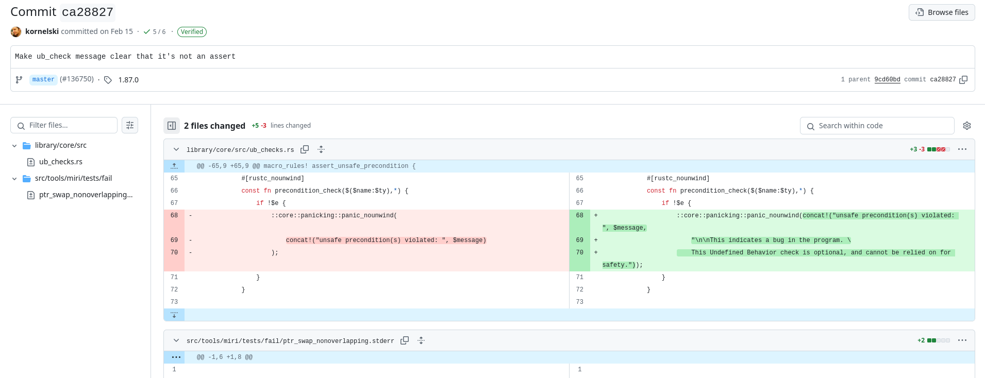Image resolution: width=985 pixels, height=378 pixels.
Task: Copy the full commit SHA ca28827
Action: (x=963, y=79)
